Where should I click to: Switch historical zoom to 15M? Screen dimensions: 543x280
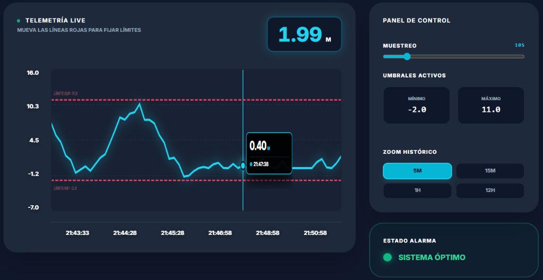point(490,171)
